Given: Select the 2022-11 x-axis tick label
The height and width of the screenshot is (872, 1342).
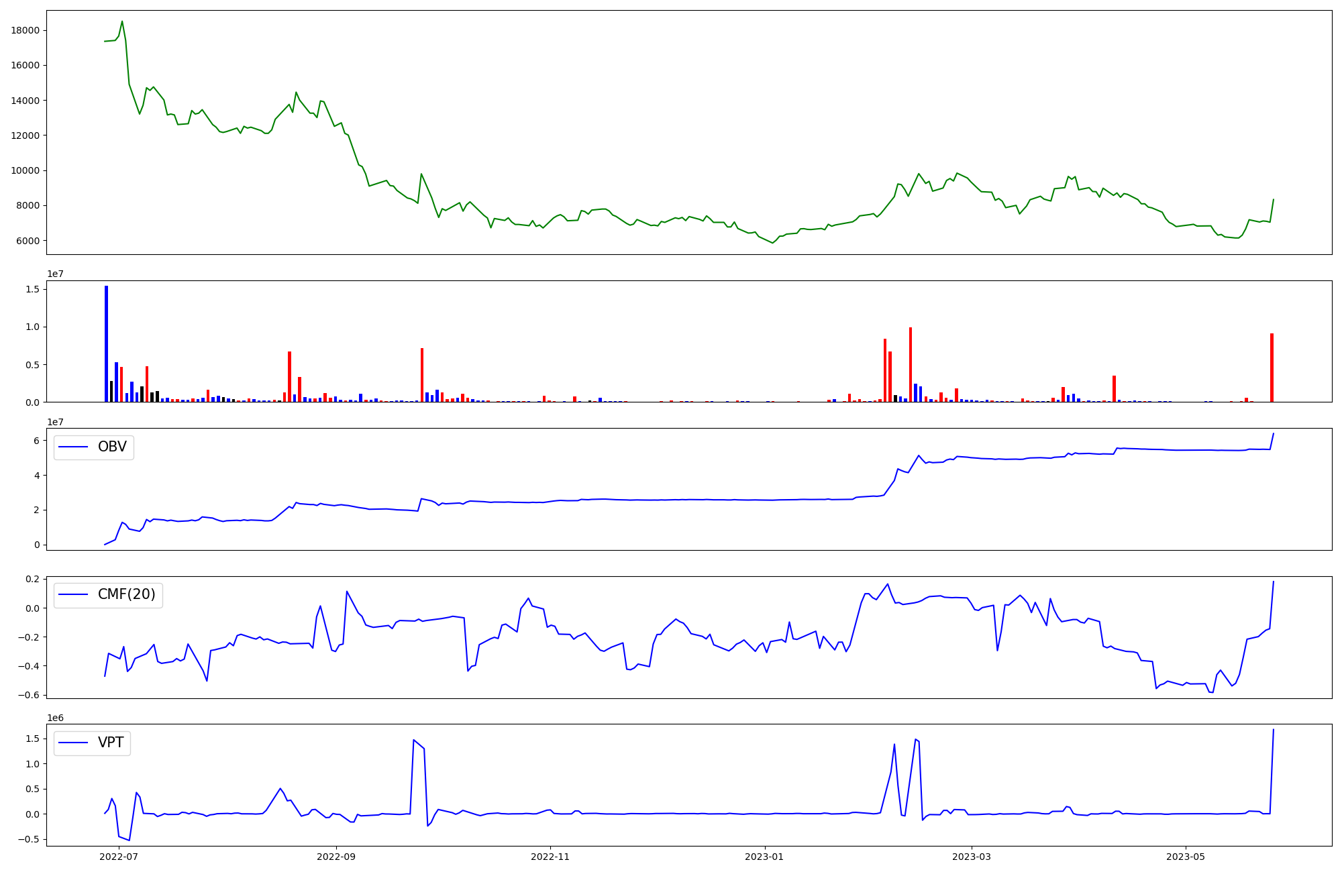Looking at the screenshot, I should [550, 857].
